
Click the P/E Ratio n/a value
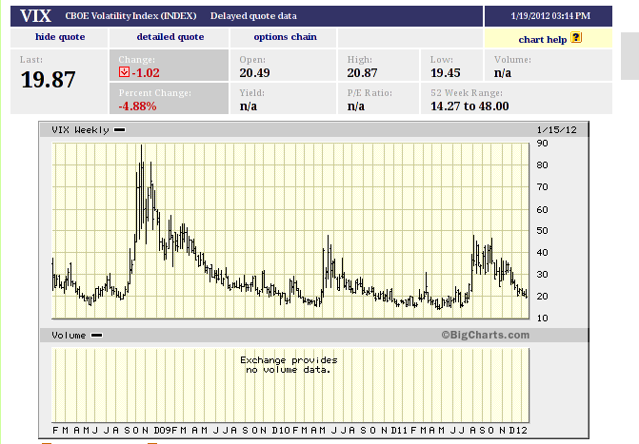pos(356,106)
